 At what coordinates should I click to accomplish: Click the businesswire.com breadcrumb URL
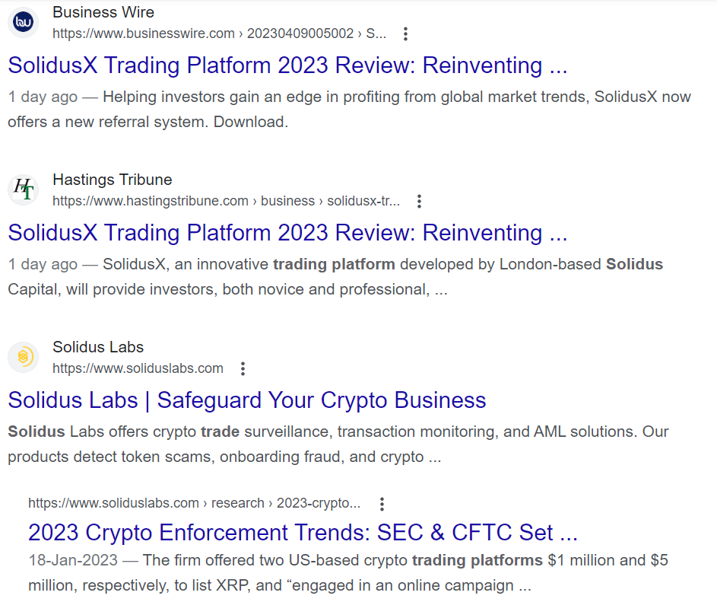[x=219, y=34]
